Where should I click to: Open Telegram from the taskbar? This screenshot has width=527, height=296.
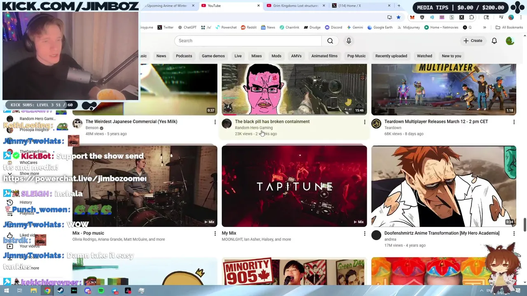tap(114, 291)
